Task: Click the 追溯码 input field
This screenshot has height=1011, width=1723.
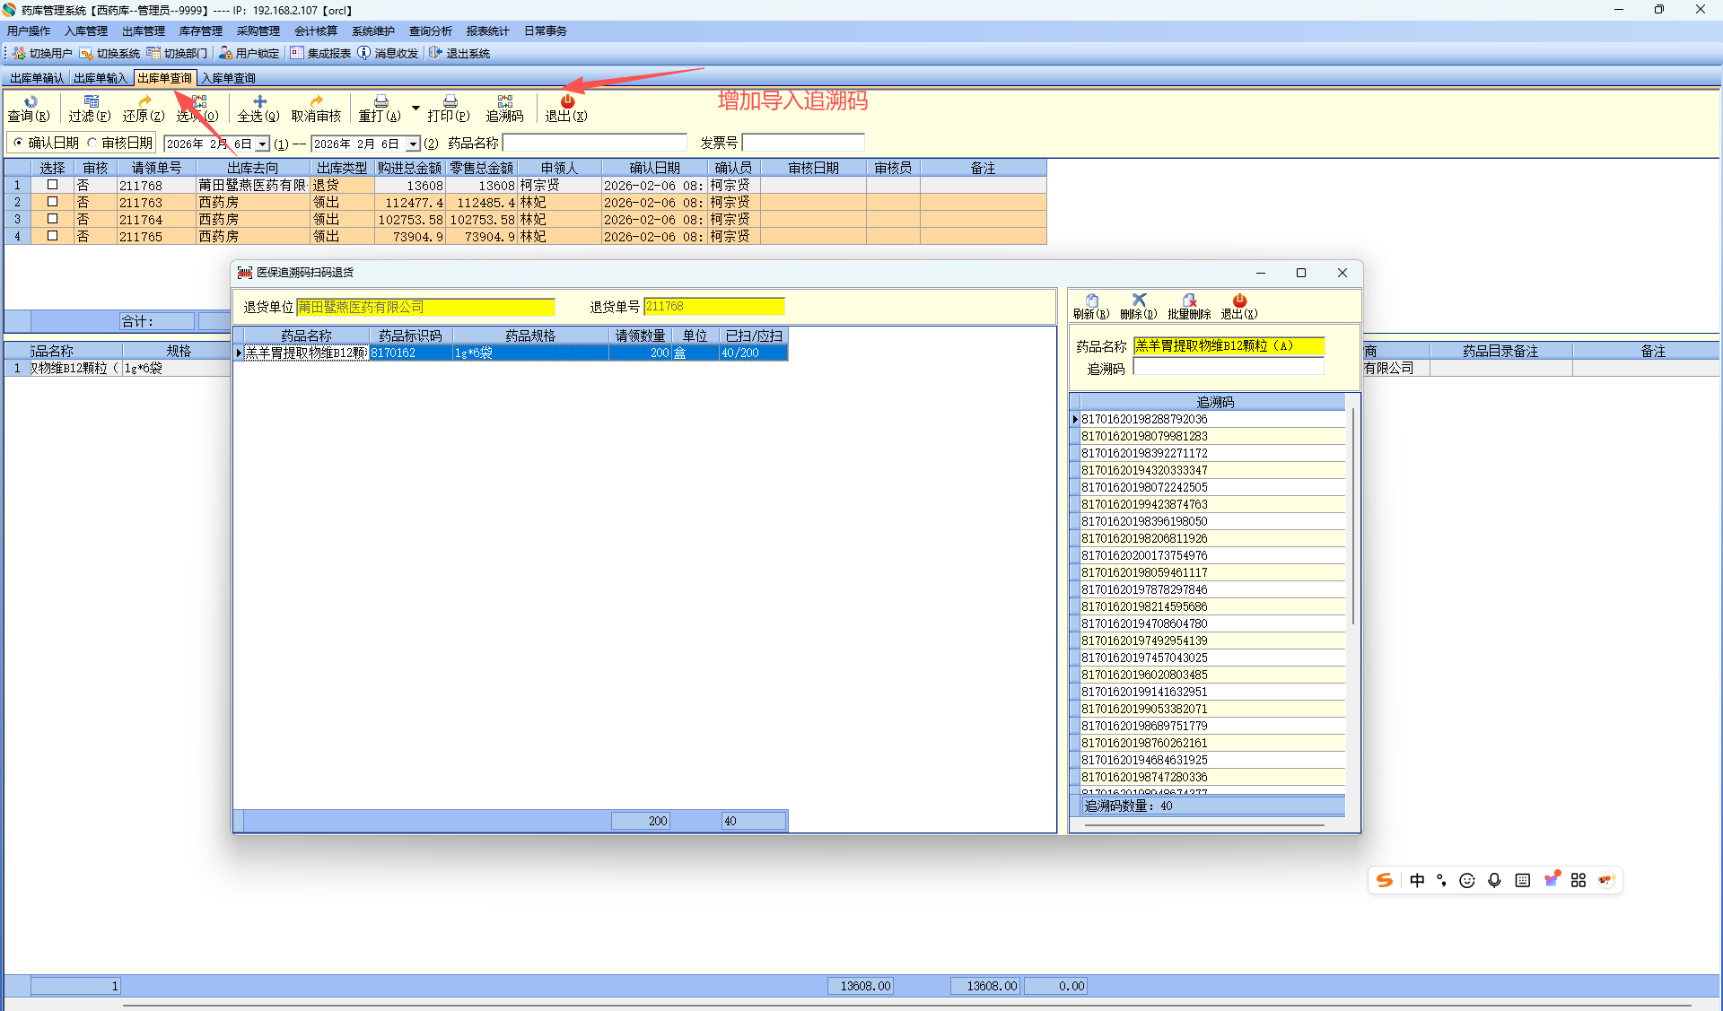Action: [1228, 368]
